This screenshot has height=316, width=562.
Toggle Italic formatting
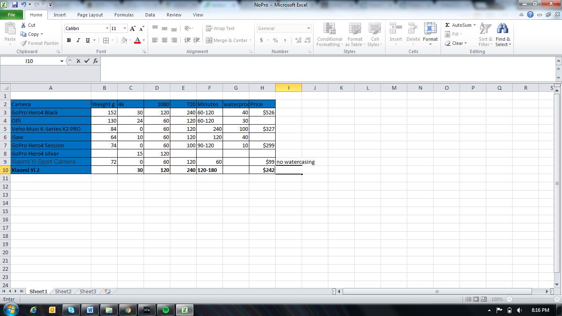pyautogui.click(x=78, y=40)
